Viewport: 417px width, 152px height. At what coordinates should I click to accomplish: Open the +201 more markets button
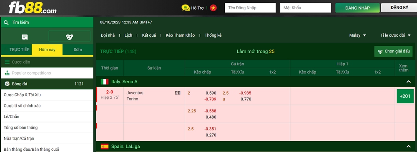click(x=405, y=96)
